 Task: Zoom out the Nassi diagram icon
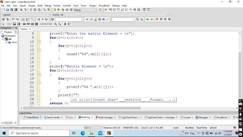pyautogui.click(x=60, y=24)
